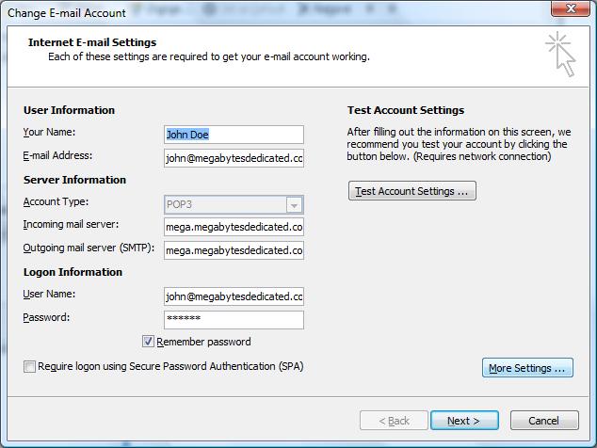
Task: Click the Test Account Settings heading text
Action: point(405,110)
